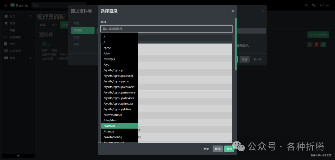Focus the 路径 input field
The width and height of the screenshot is (335, 160).
(166, 29)
